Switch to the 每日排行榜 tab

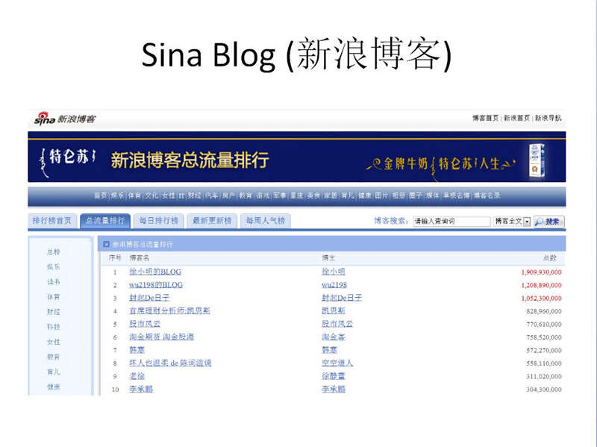pos(158,221)
